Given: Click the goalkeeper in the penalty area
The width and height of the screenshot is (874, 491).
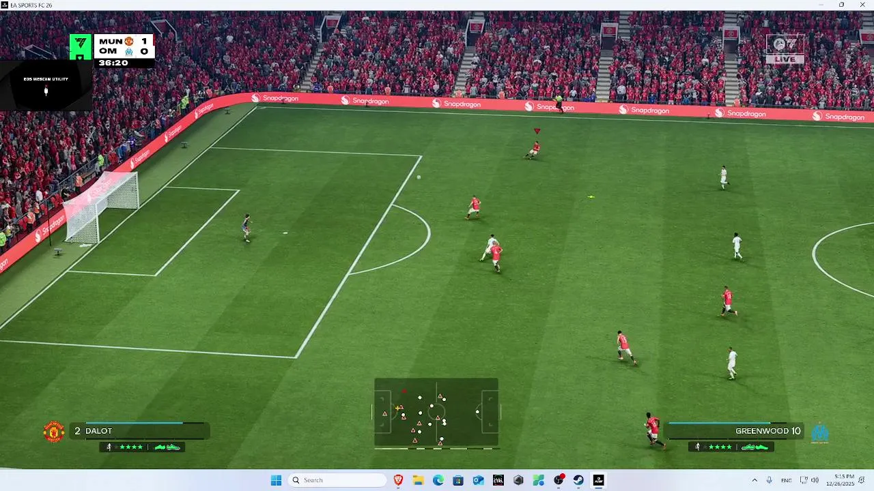Looking at the screenshot, I should click(x=246, y=227).
